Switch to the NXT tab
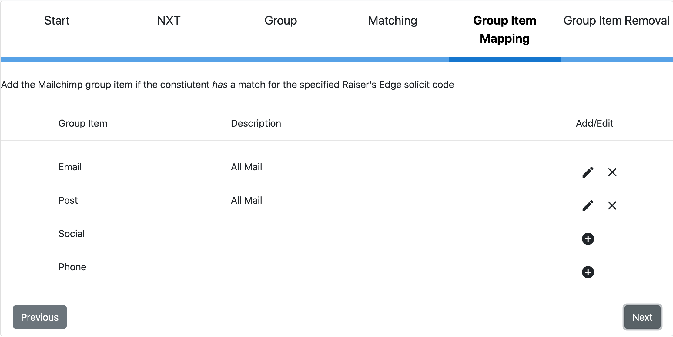 tap(169, 21)
